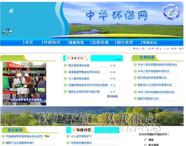The height and width of the screenshot is (146, 186).
Task: Click arrow bullet beside 万人黄河岸边植树
Action: click(x=65, y=79)
